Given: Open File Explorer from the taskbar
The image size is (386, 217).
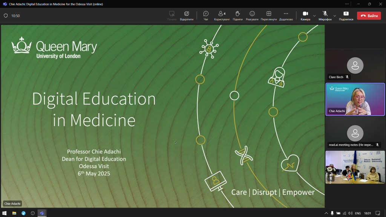Looking at the screenshot, I should [14, 213].
